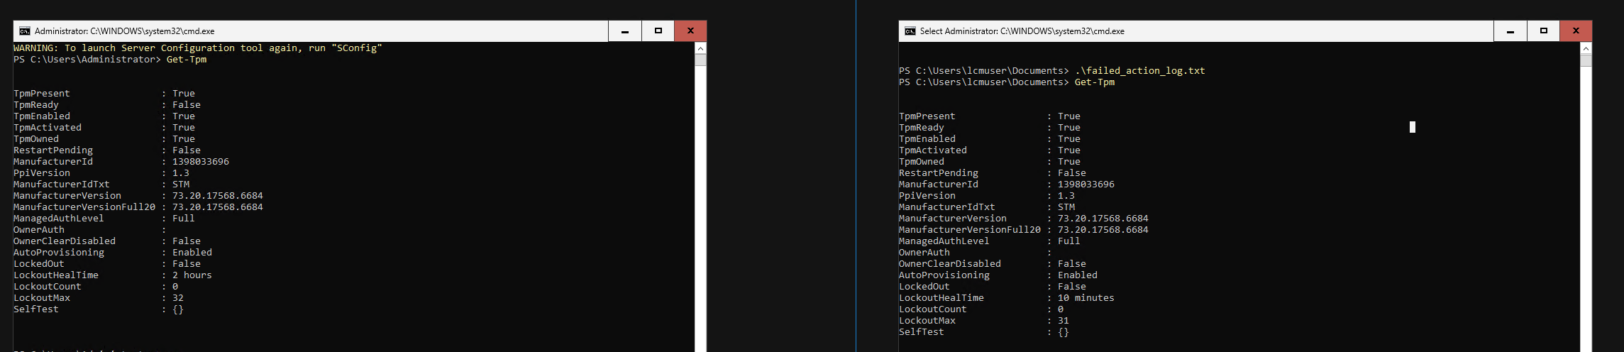Click LockoutCount 0 value in right window
Image resolution: width=1624 pixels, height=352 pixels.
tap(1061, 309)
